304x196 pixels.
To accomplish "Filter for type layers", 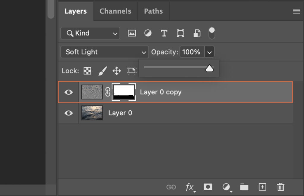I will click(x=164, y=33).
